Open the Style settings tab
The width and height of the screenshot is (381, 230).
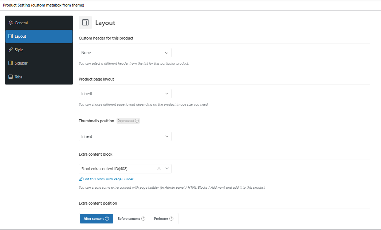(x=19, y=50)
